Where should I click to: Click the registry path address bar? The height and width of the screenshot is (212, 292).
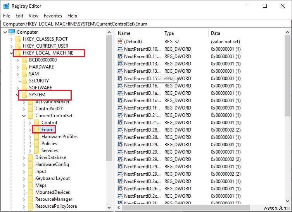tap(146, 24)
